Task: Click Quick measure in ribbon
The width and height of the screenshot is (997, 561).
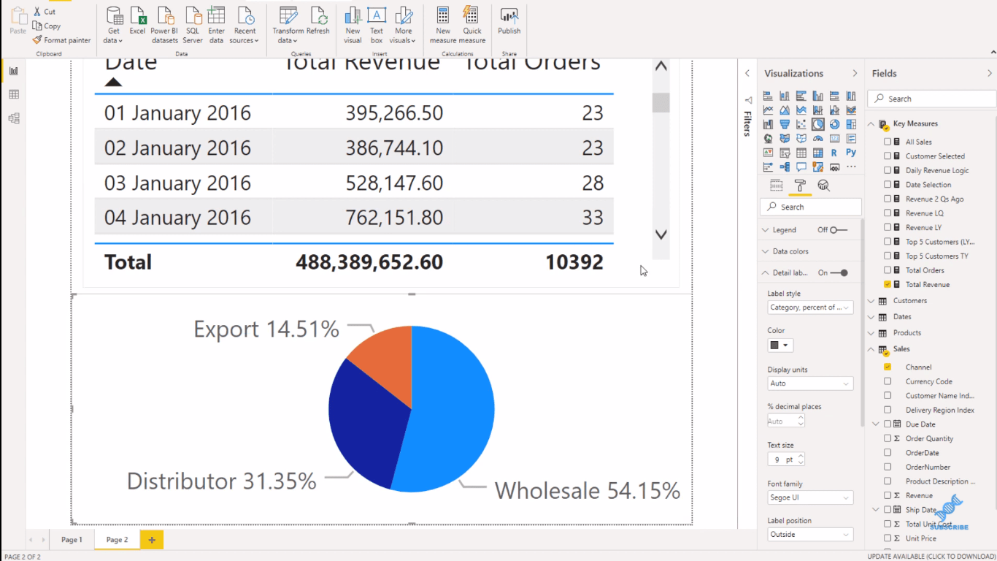Action: pos(472,25)
